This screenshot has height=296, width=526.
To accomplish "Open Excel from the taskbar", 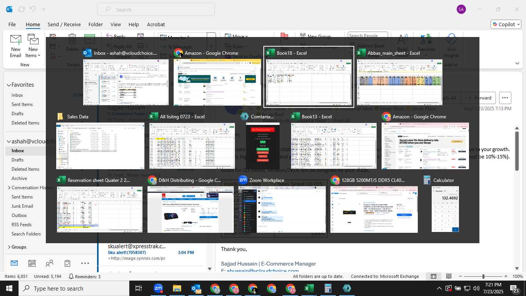I will coord(309,288).
